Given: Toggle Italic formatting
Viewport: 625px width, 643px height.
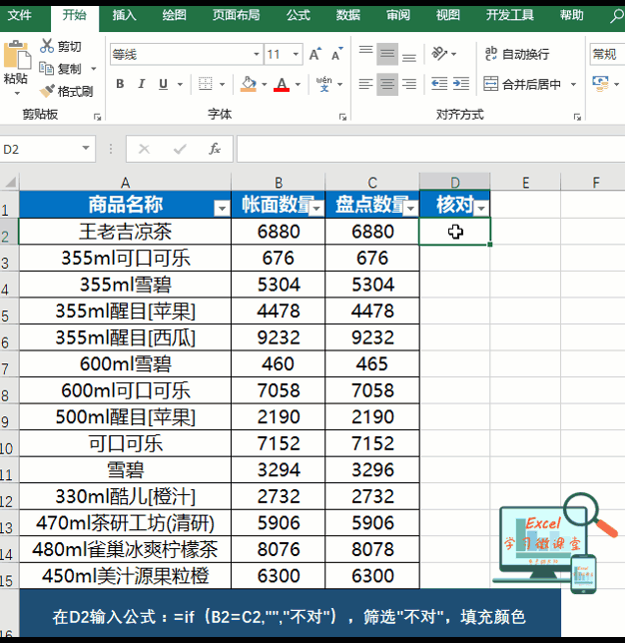Looking at the screenshot, I should tap(142, 84).
